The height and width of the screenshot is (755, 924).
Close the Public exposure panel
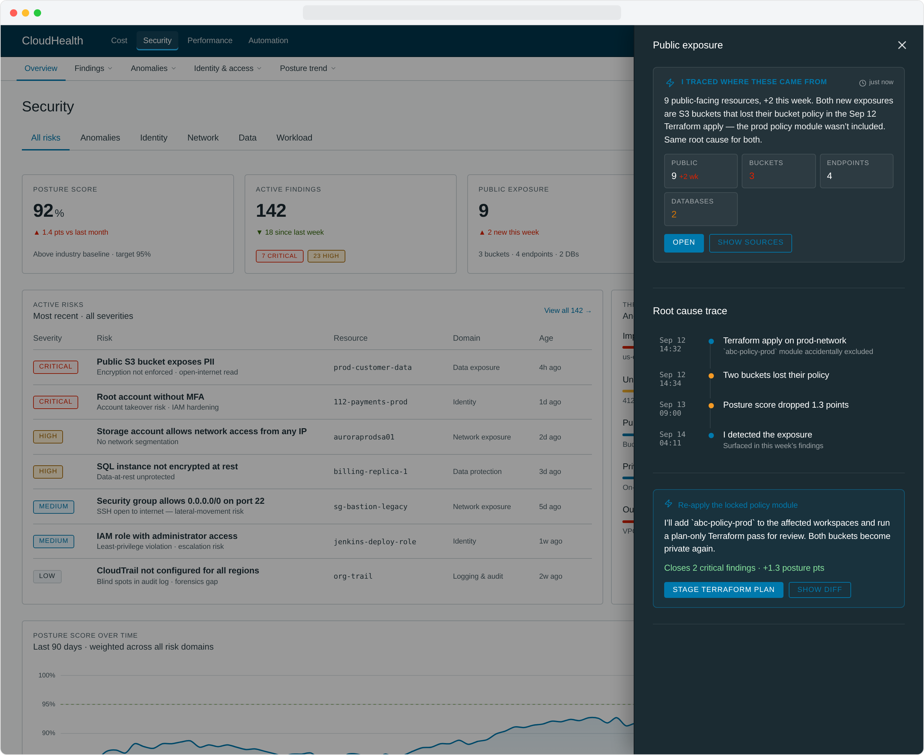tap(902, 45)
